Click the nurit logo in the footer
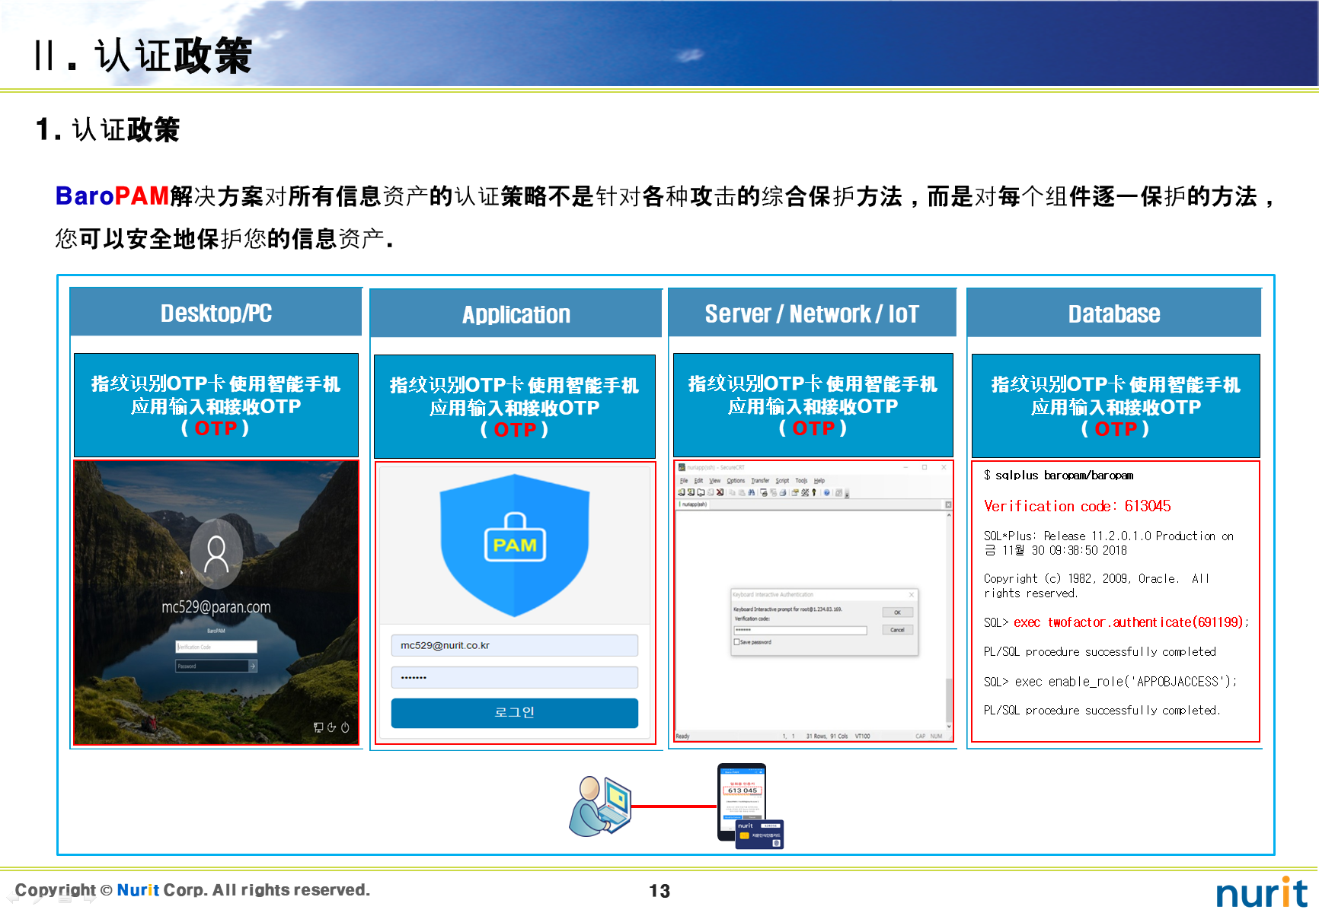 pyautogui.click(x=1262, y=892)
